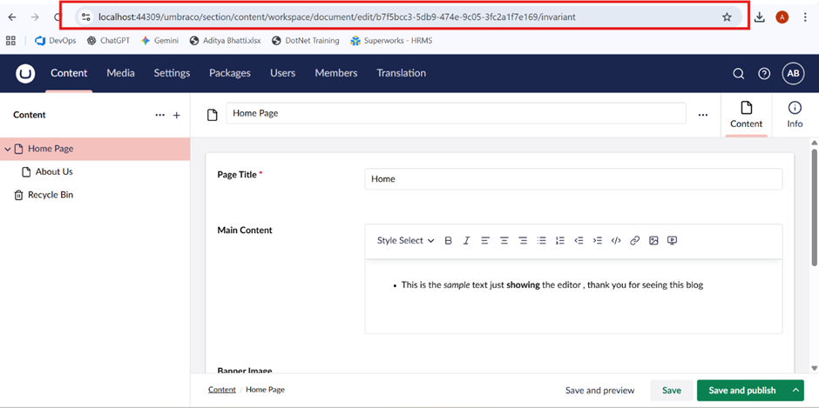The height and width of the screenshot is (408, 819).
Task: Open the Media section
Action: pyautogui.click(x=120, y=73)
